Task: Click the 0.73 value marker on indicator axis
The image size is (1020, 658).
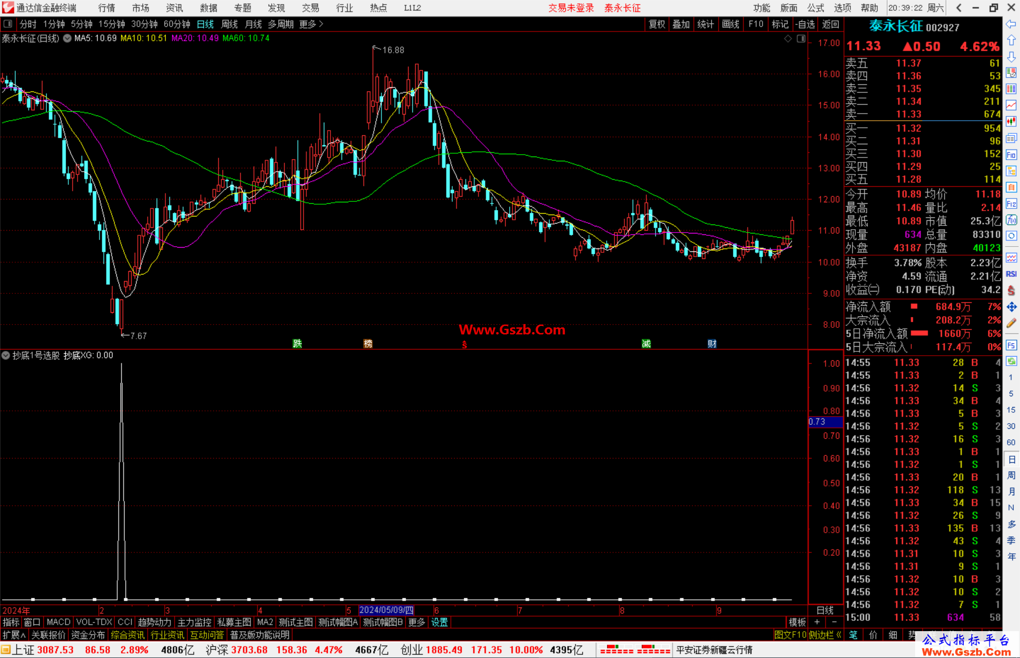Action: coord(825,422)
